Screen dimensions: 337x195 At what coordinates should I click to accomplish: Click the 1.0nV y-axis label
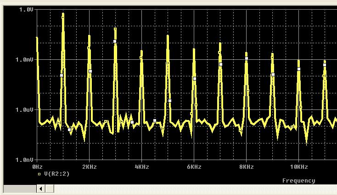24,160
